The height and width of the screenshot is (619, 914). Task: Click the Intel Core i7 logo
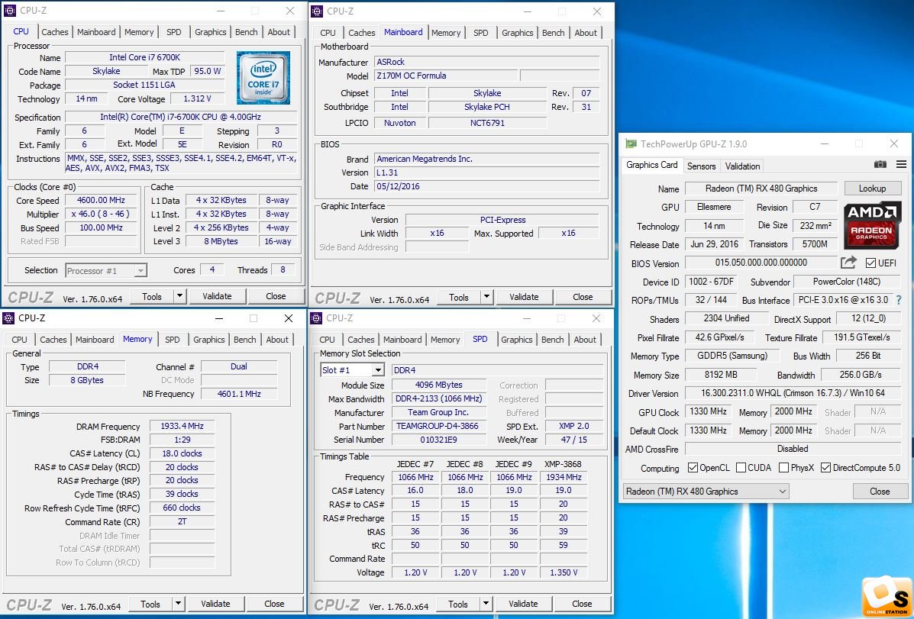click(263, 78)
